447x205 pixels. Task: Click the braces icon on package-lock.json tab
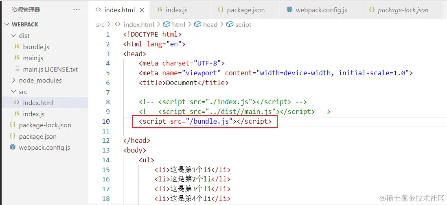(371, 10)
